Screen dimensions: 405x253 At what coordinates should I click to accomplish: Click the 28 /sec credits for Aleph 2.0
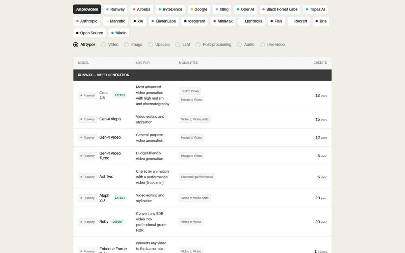click(321, 198)
